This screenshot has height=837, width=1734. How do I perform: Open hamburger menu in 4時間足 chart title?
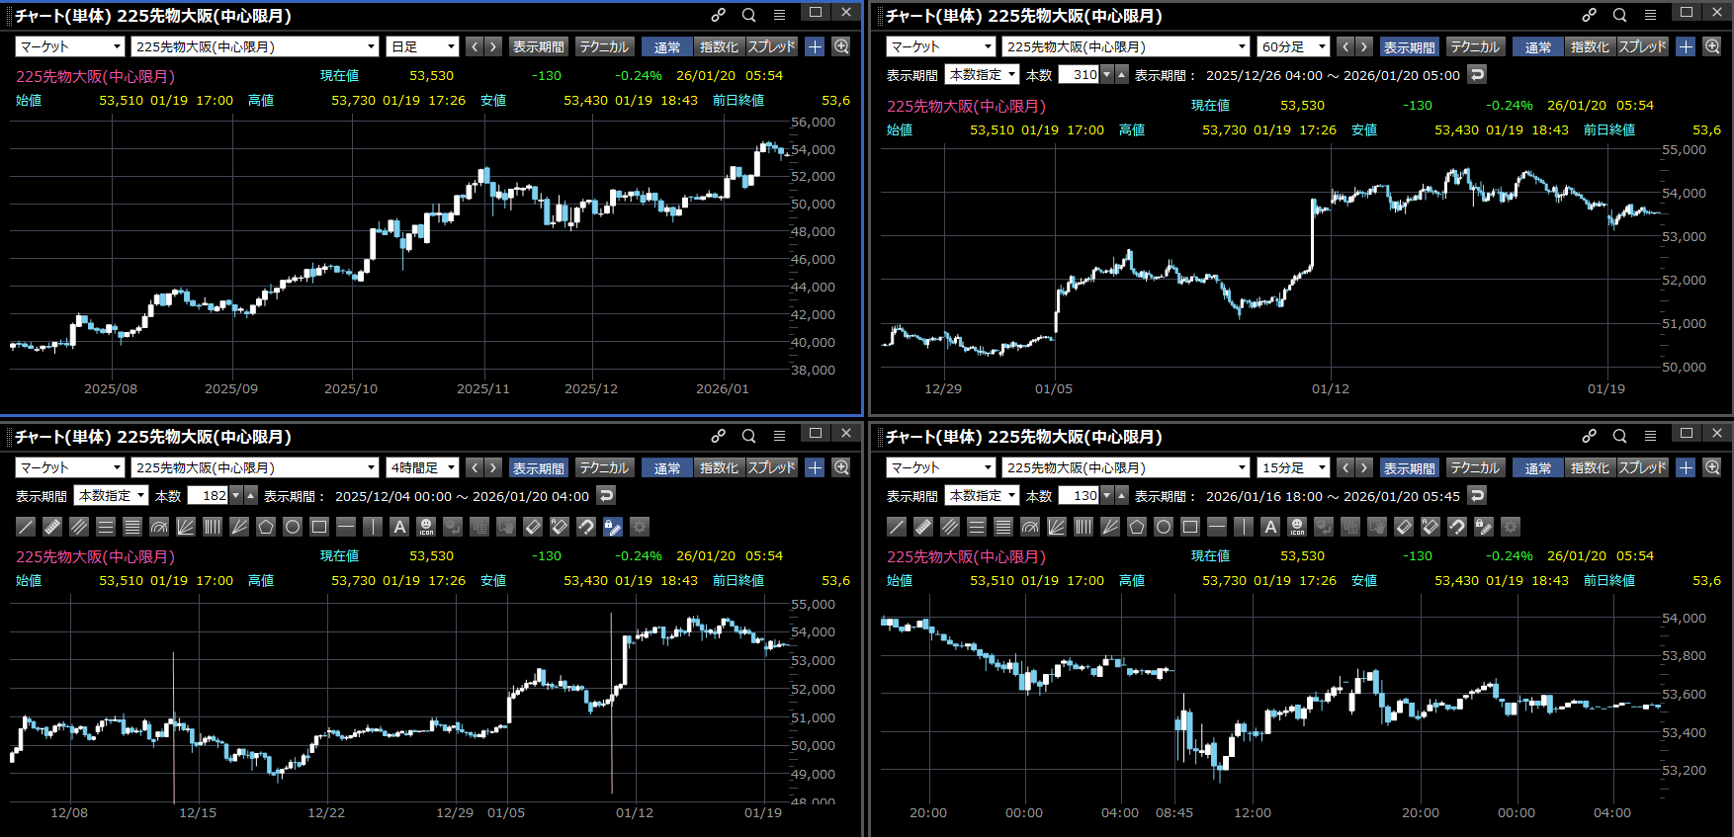[779, 436]
